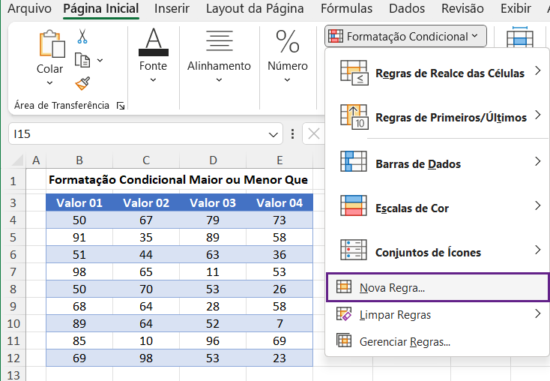Select column B header
550x381 pixels.
coord(79,160)
